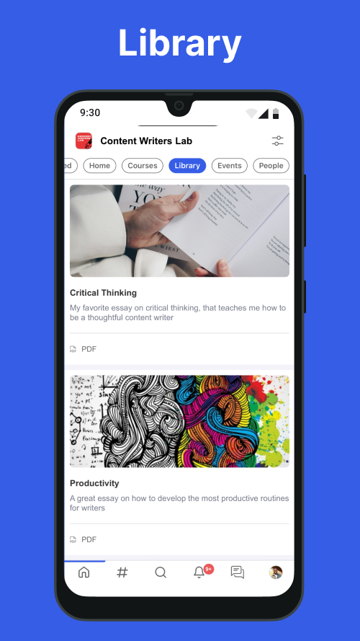Tap the search magnifier icon
360x641 pixels.
161,572
